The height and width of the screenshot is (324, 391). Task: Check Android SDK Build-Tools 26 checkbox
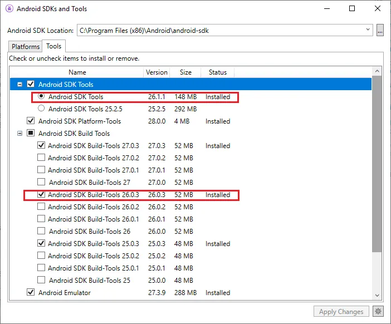coord(41,231)
